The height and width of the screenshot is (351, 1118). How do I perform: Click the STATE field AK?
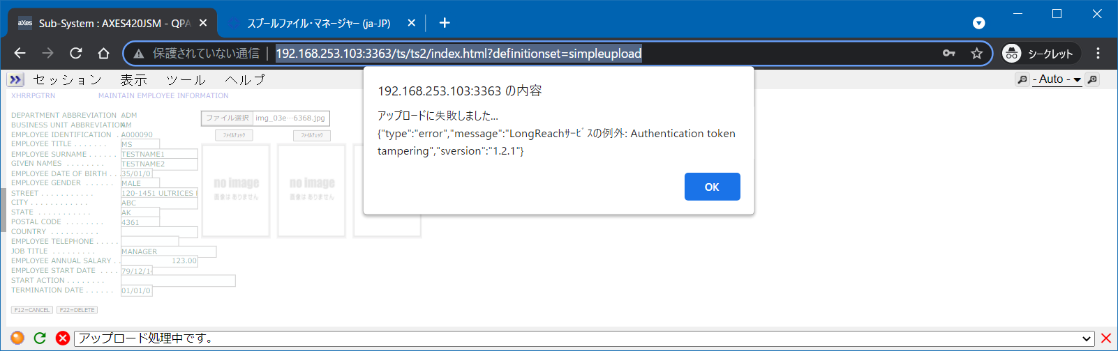[x=140, y=212]
